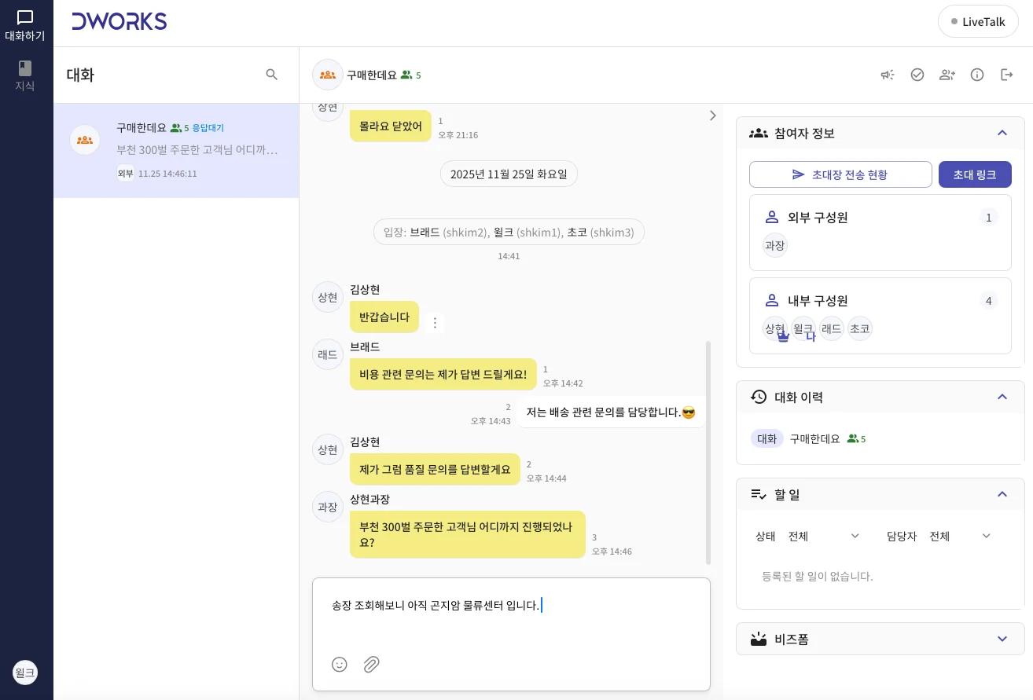Expand the 비즈폼 section
The height and width of the screenshot is (700, 1033).
tap(1002, 639)
